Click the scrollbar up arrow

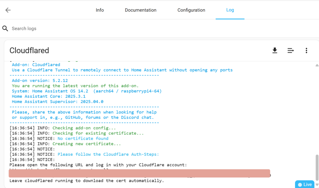point(317,65)
